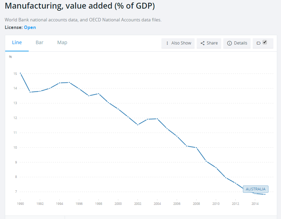Open the Share options
Viewport: 281px width, 219px height.
coord(209,43)
